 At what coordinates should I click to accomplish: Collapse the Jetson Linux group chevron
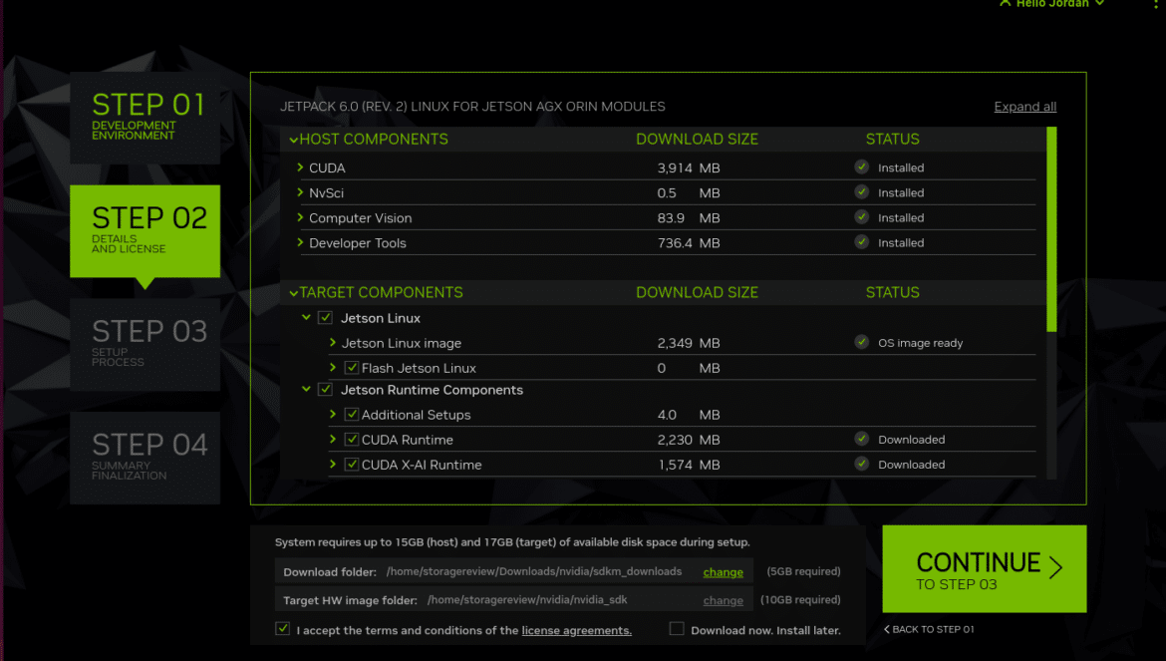click(x=306, y=317)
